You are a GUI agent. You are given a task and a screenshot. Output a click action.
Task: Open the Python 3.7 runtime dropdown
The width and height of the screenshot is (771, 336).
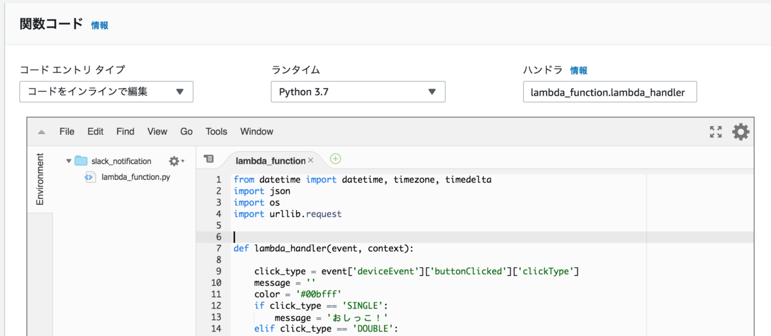pyautogui.click(x=358, y=92)
